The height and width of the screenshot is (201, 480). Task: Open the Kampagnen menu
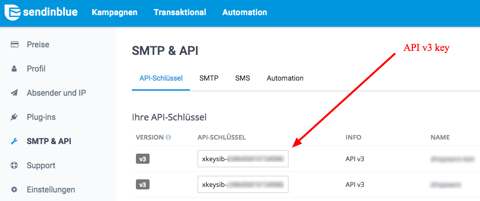point(115,13)
